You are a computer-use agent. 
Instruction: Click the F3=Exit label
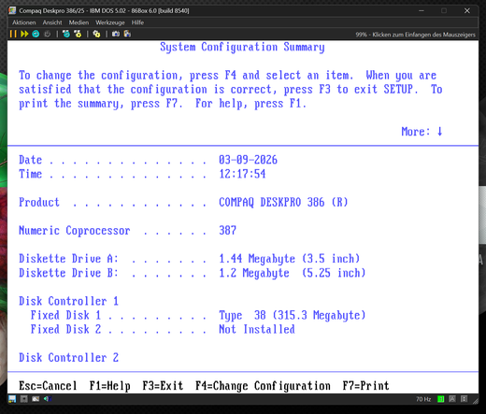(163, 386)
